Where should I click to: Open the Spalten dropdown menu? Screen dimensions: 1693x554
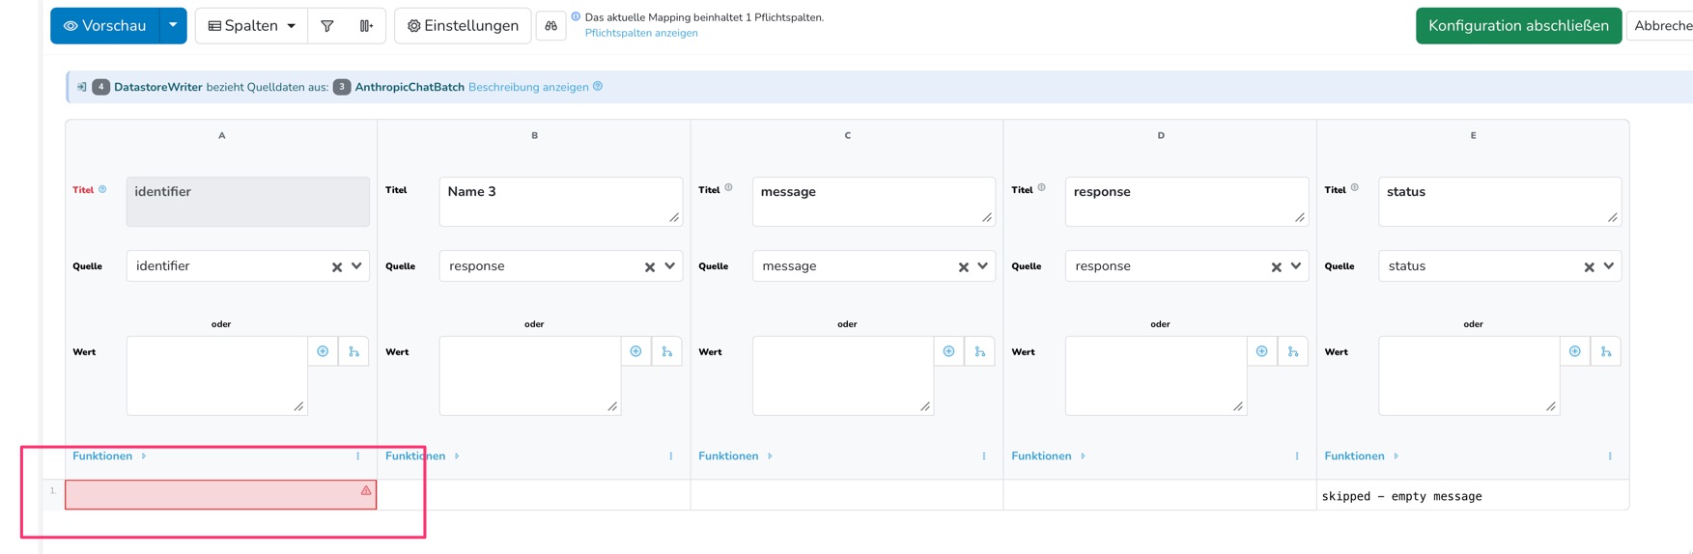(x=252, y=26)
